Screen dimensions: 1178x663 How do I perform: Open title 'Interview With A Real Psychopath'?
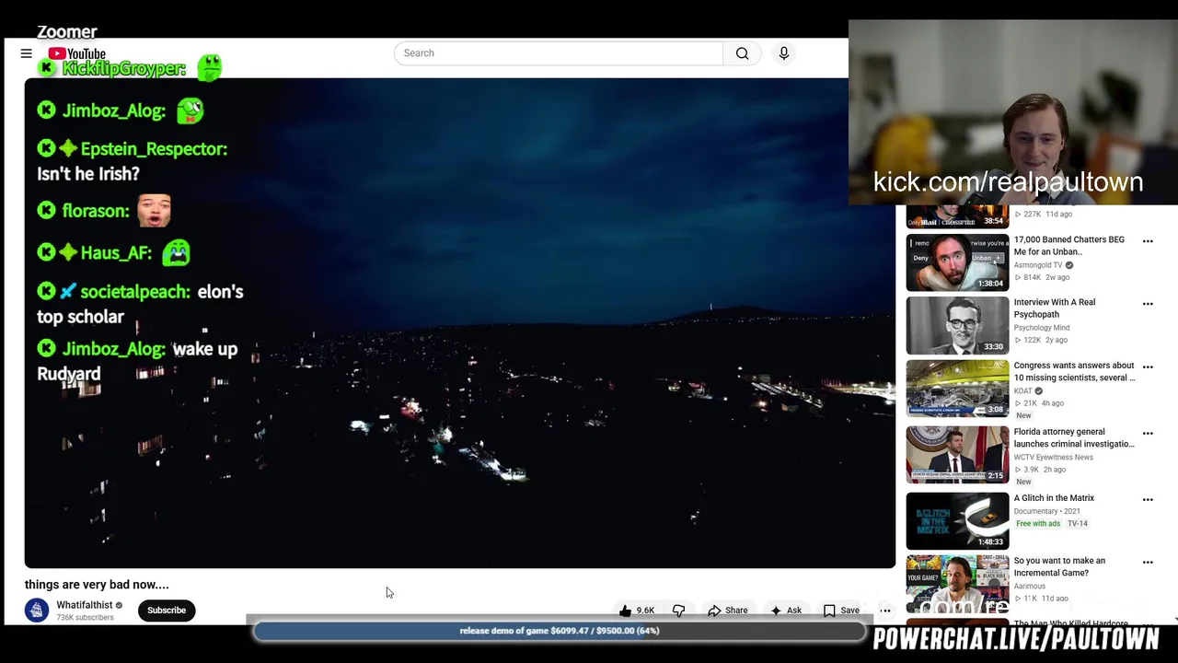[1055, 308]
